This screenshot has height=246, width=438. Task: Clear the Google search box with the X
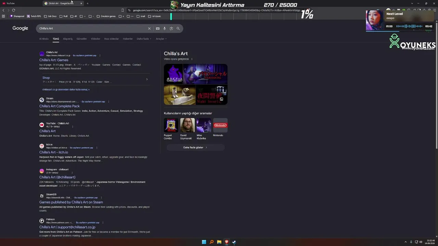coord(149,28)
